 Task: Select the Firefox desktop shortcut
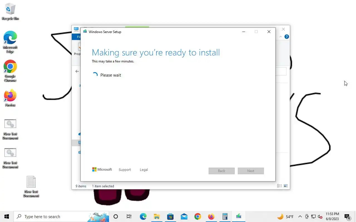tap(10, 98)
